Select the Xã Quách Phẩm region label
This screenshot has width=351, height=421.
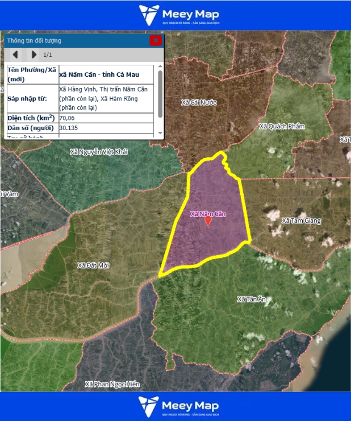(282, 126)
